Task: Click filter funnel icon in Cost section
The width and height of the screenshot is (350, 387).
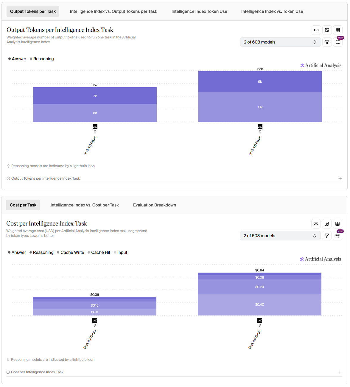Action: click(327, 236)
